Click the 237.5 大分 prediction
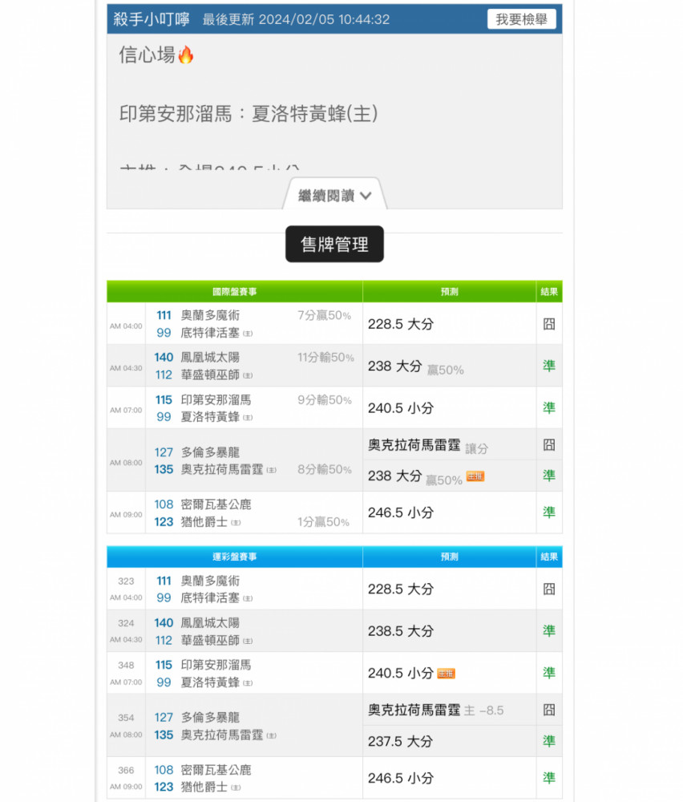 click(401, 741)
